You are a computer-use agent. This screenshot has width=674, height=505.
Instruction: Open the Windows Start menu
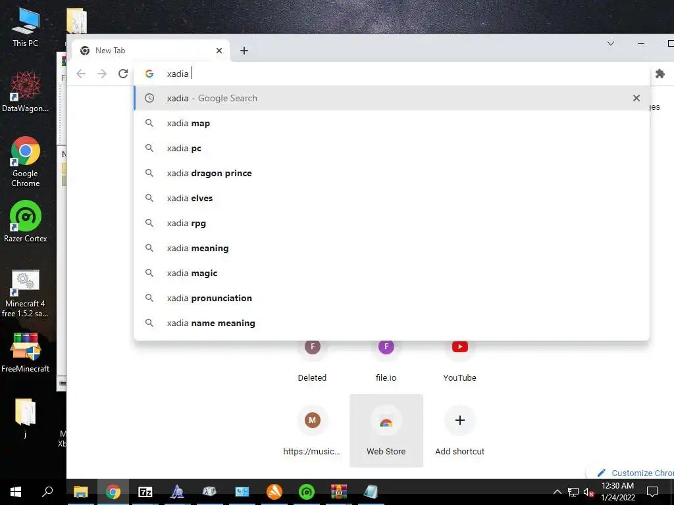(16, 492)
